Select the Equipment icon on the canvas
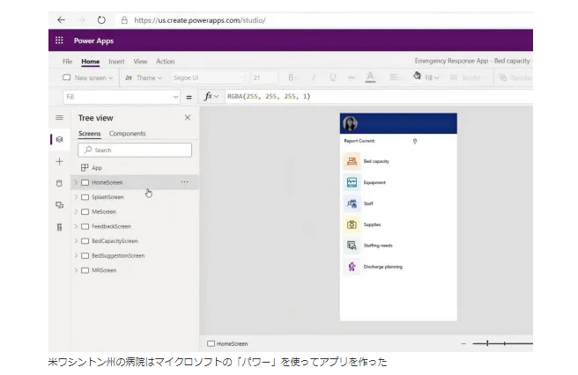578x375 pixels. (x=352, y=182)
